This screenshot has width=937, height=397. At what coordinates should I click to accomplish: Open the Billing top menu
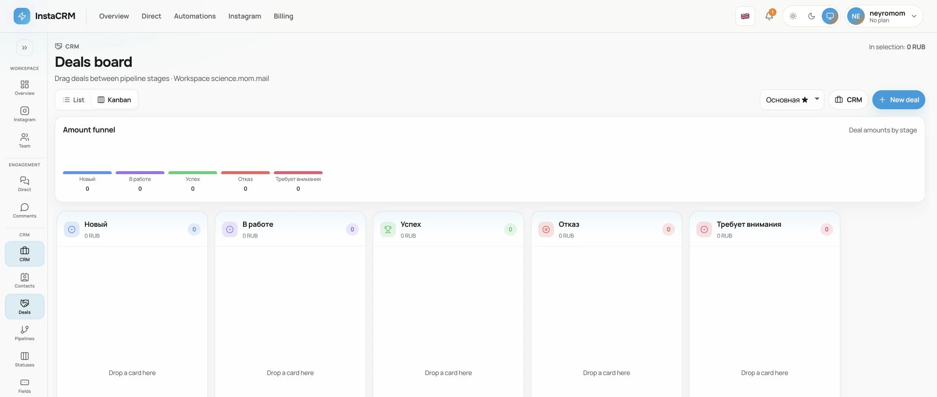pyautogui.click(x=284, y=16)
